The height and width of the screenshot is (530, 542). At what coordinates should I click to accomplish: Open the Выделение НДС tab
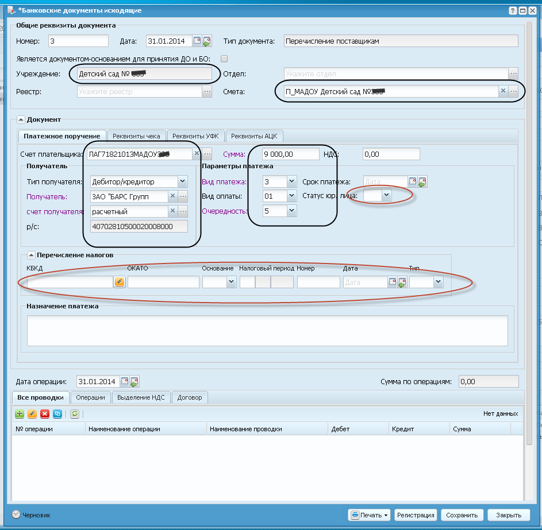tap(142, 397)
